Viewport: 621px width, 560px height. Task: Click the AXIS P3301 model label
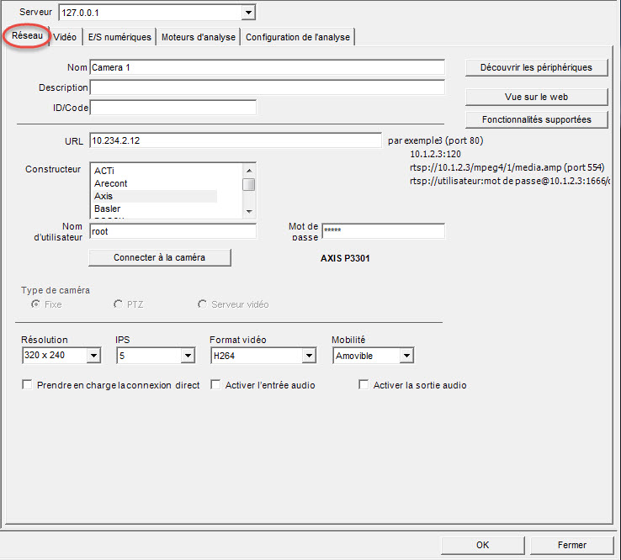pyautogui.click(x=345, y=258)
